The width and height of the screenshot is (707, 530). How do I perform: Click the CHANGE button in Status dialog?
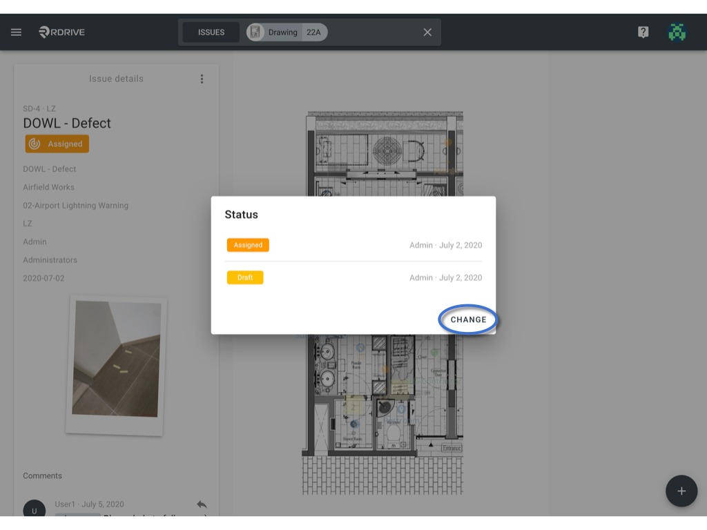pyautogui.click(x=469, y=320)
